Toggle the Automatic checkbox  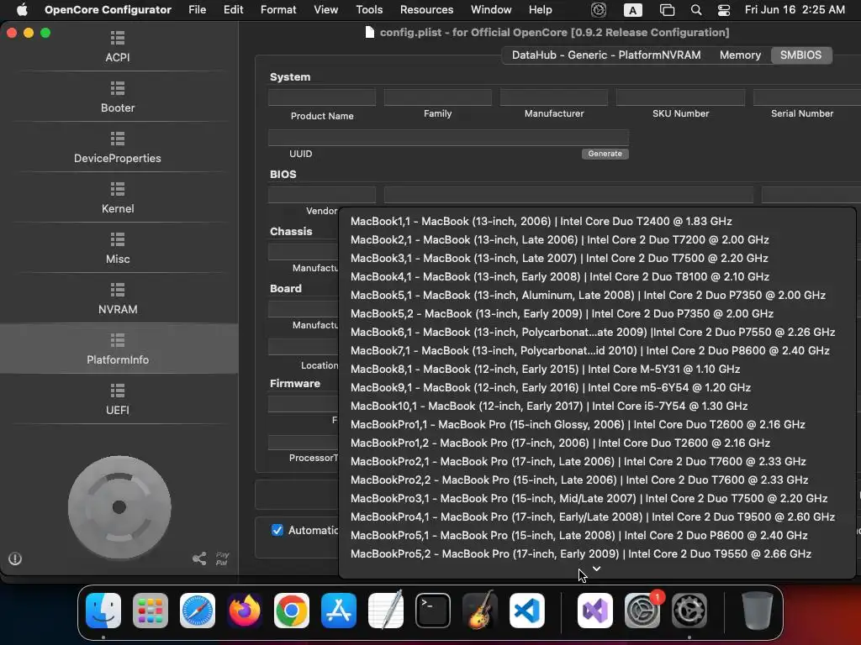(x=277, y=530)
